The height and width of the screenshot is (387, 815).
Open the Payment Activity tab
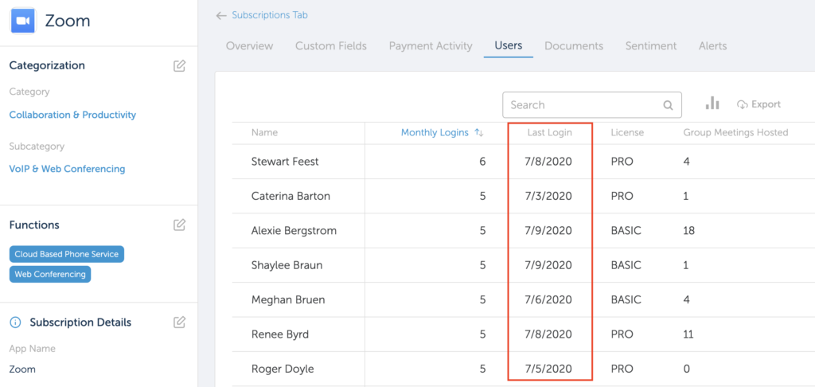(x=431, y=45)
